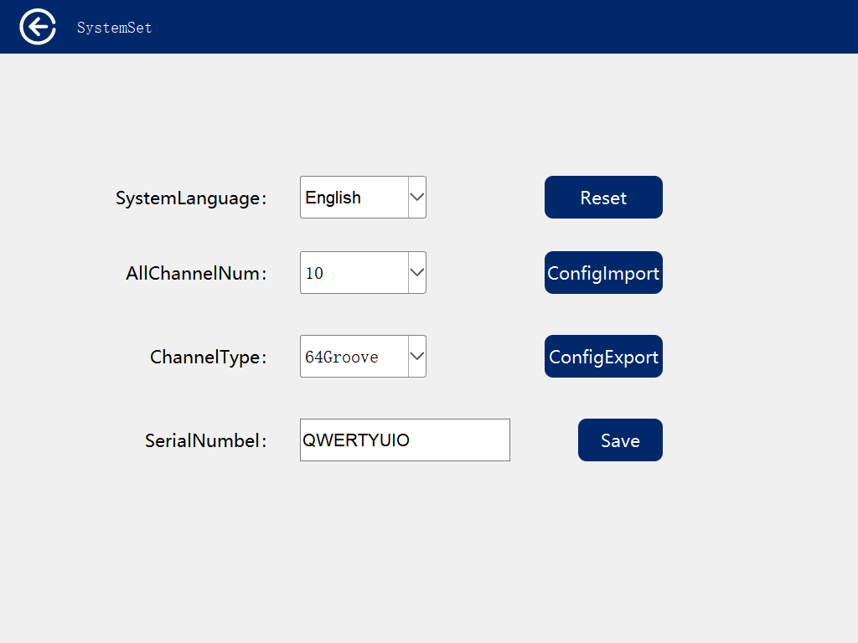This screenshot has height=643, width=858.
Task: Click the SystemSet title text
Action: (x=114, y=28)
